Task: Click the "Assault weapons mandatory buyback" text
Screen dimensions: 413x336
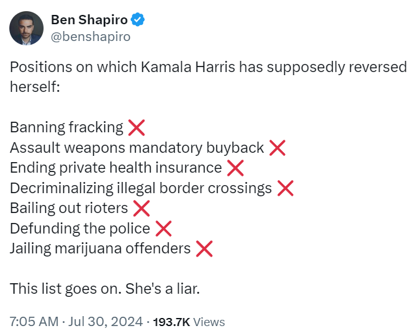Action: coord(137,148)
